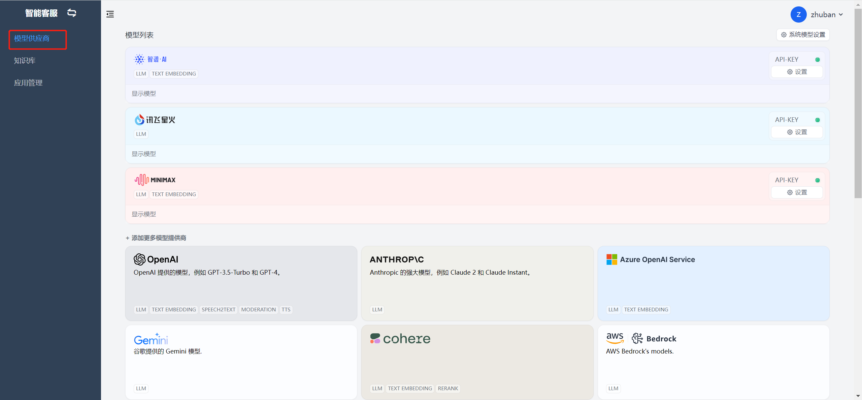The width and height of the screenshot is (862, 400).
Task: Click green API-KEY status dot for 讯飞星火
Action: click(x=818, y=120)
